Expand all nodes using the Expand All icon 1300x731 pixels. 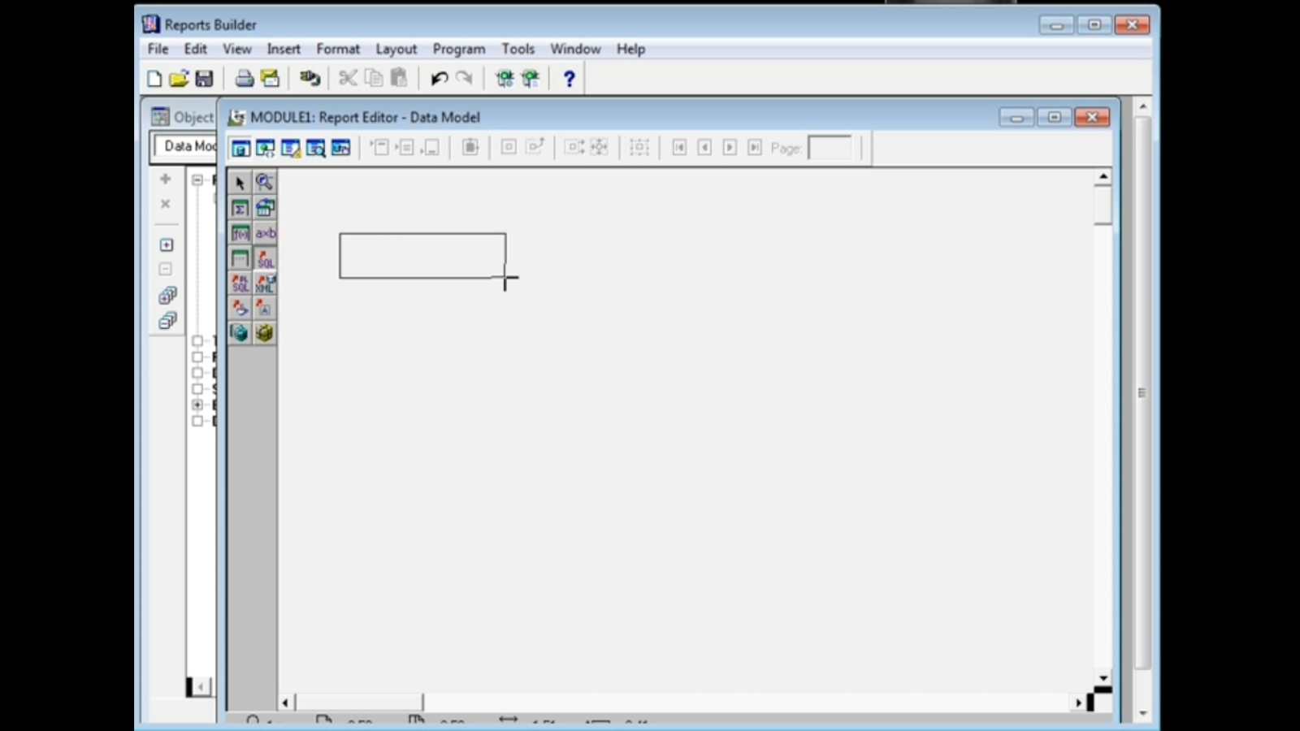167,295
